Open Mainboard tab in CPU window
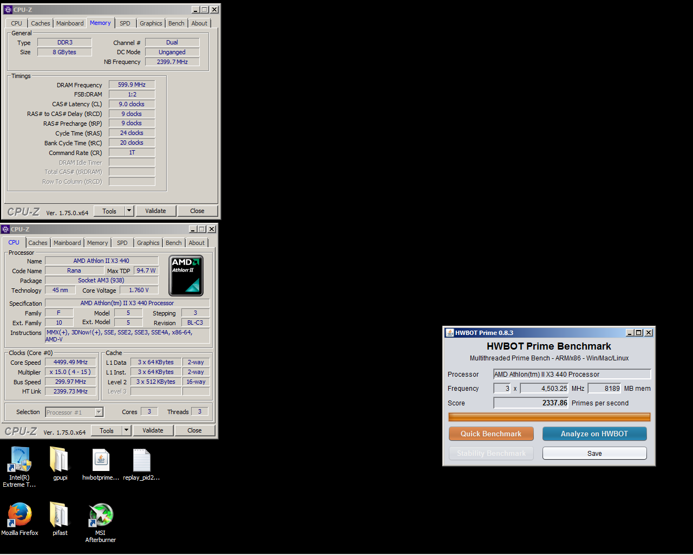This screenshot has width=693, height=555. tap(67, 243)
